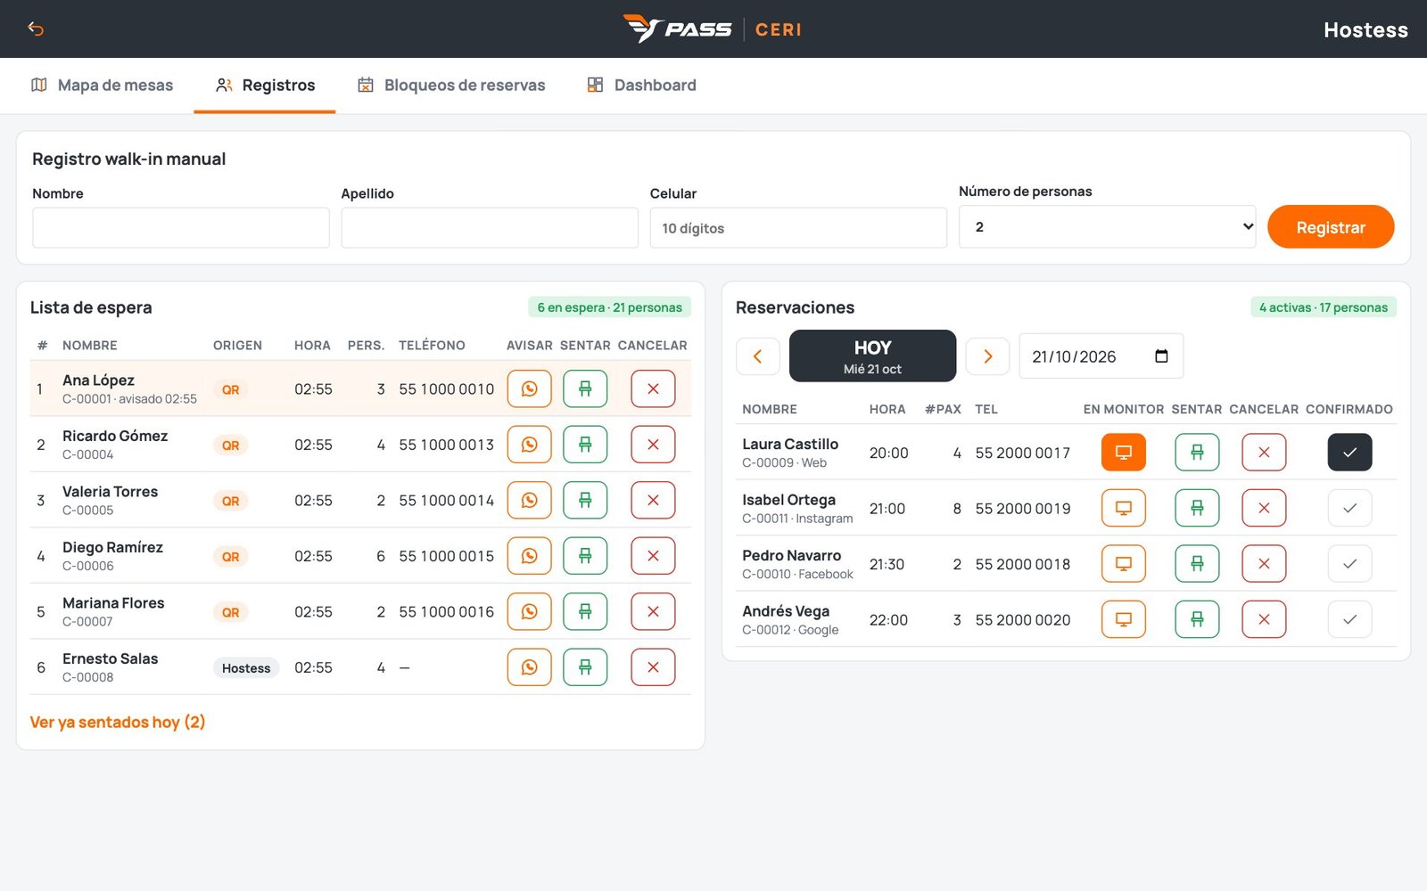
Task: Seat Ricardo Gómez using chair icon
Action: tap(585, 445)
